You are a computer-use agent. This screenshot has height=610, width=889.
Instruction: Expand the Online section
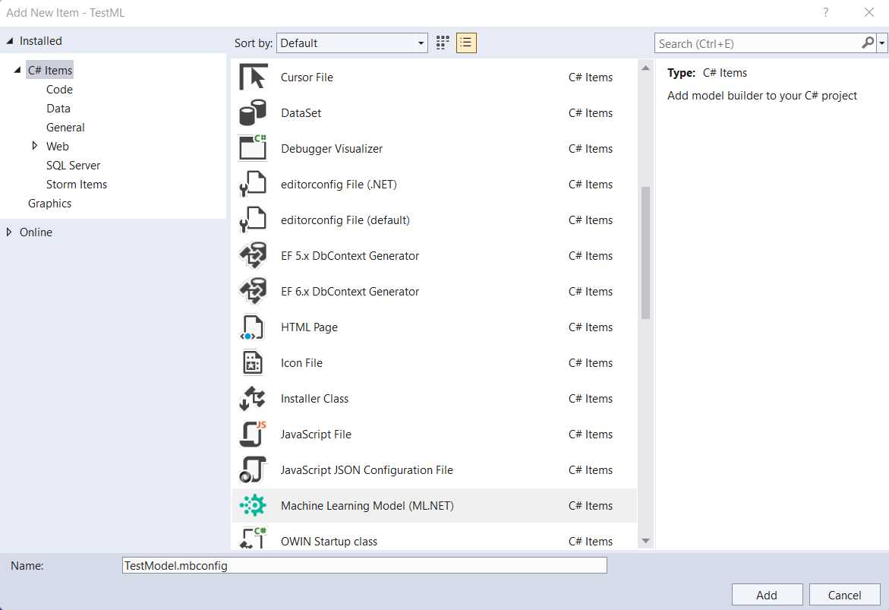click(9, 232)
